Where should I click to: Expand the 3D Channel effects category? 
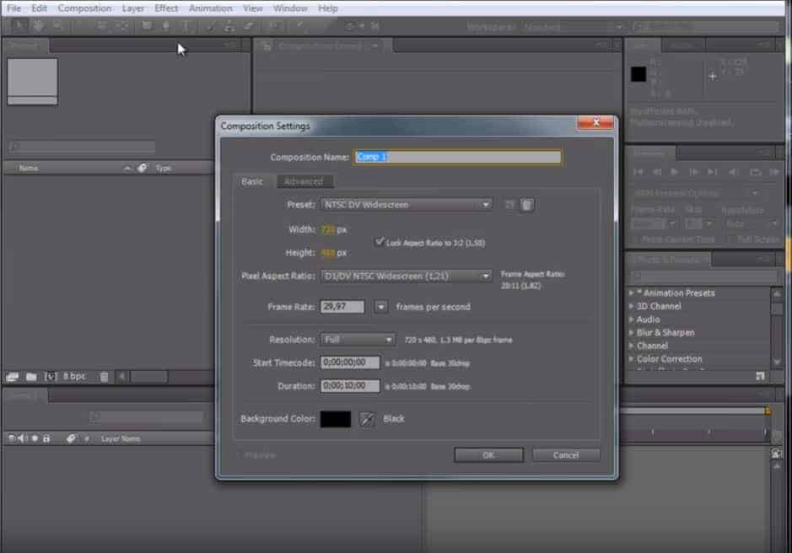[632, 306]
